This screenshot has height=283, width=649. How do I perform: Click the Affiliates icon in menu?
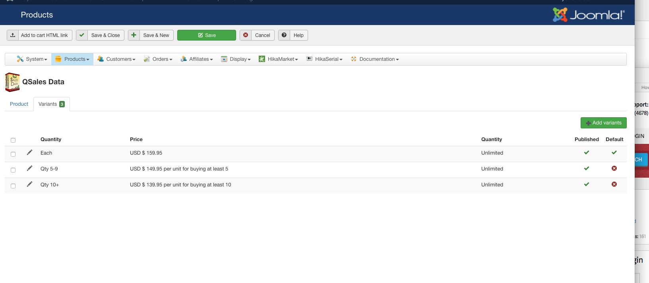pos(184,59)
